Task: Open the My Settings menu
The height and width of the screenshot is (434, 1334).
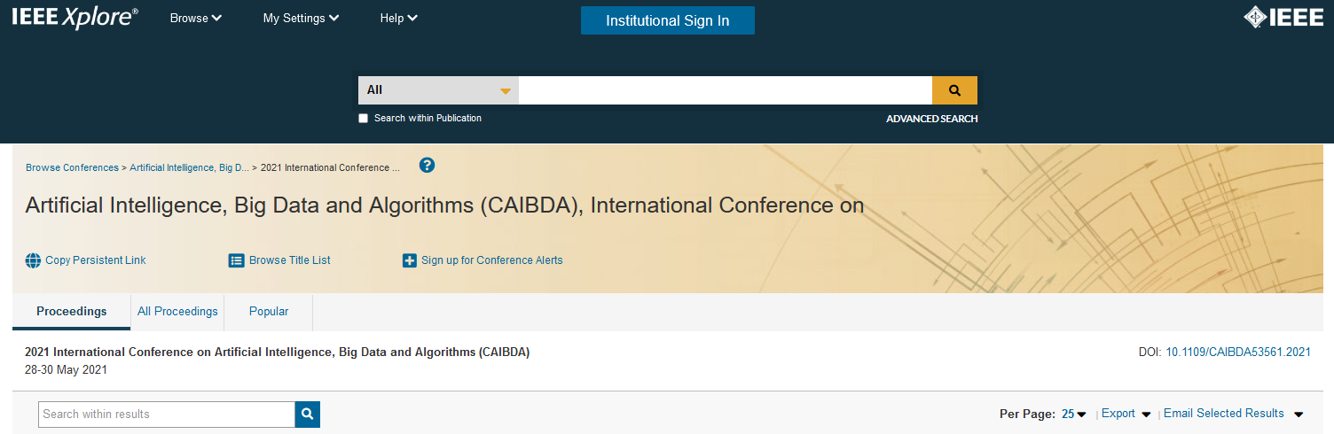Action: (301, 19)
